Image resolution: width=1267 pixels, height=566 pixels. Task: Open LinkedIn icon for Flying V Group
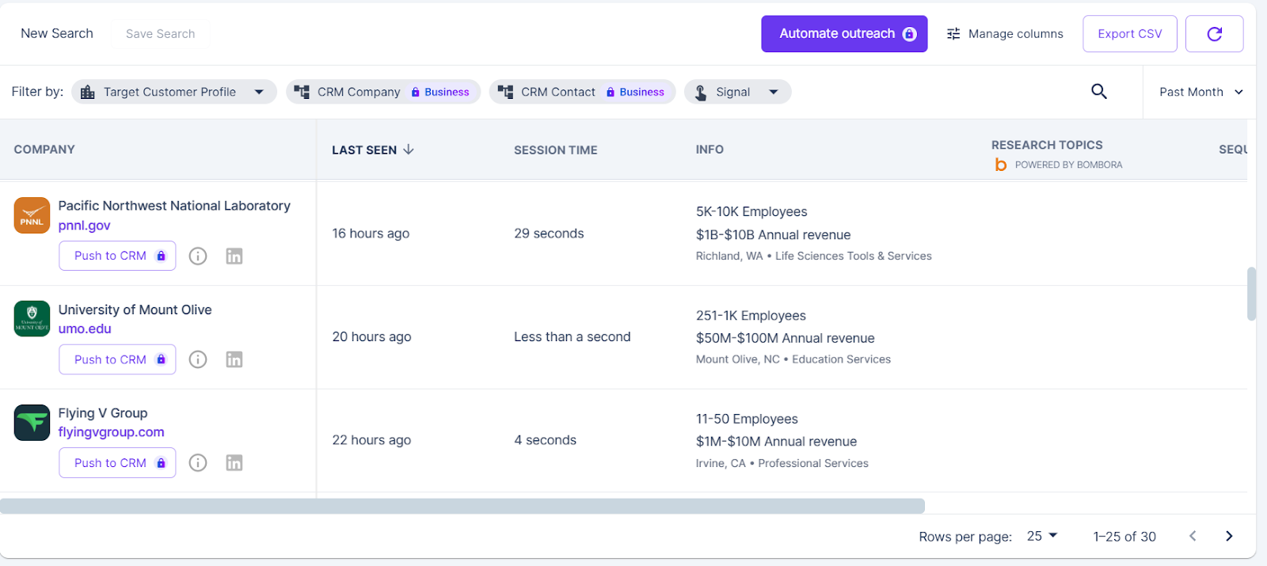pyautogui.click(x=234, y=463)
